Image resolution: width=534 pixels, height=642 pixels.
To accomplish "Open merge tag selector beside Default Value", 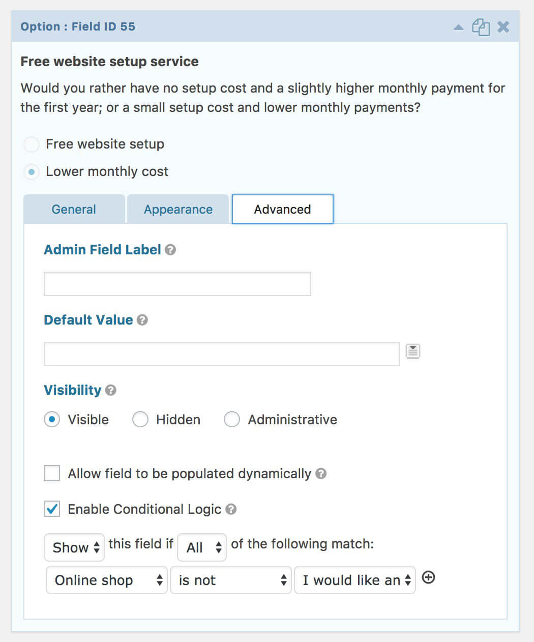I will [x=413, y=352].
